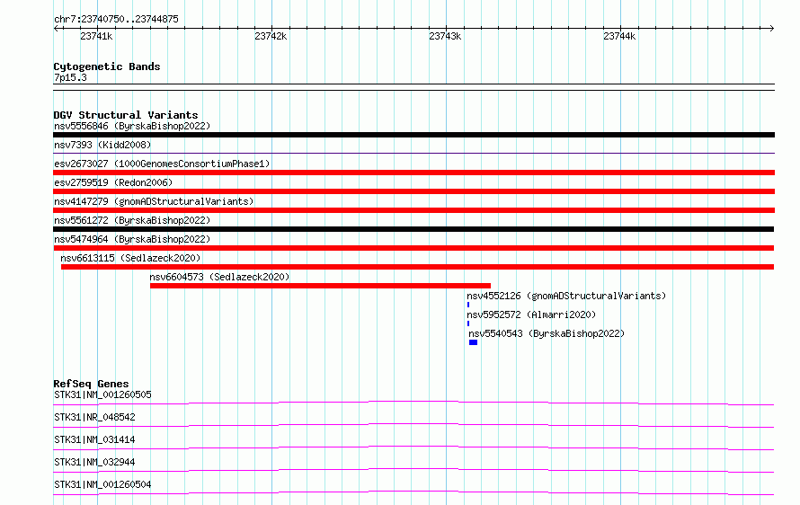Select the RefSeq Genes track title

coord(92,384)
